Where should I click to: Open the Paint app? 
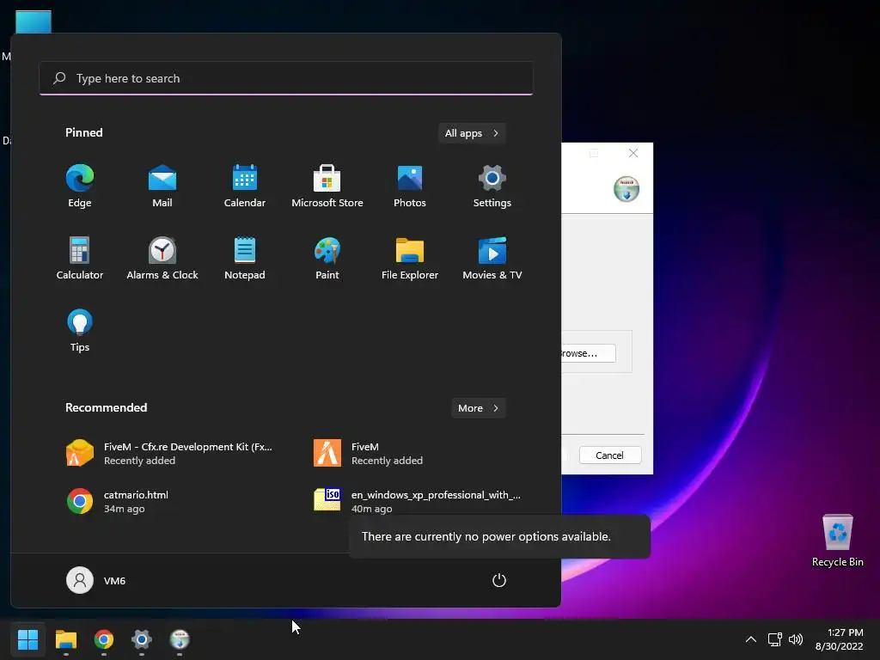pyautogui.click(x=327, y=258)
